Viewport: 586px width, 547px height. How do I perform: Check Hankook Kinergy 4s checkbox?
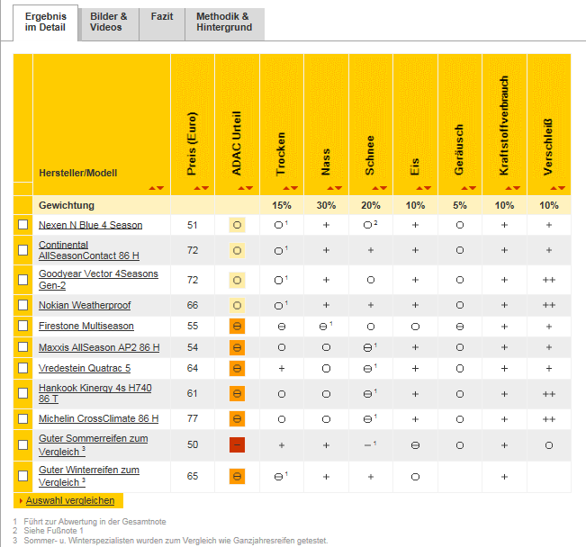23,393
